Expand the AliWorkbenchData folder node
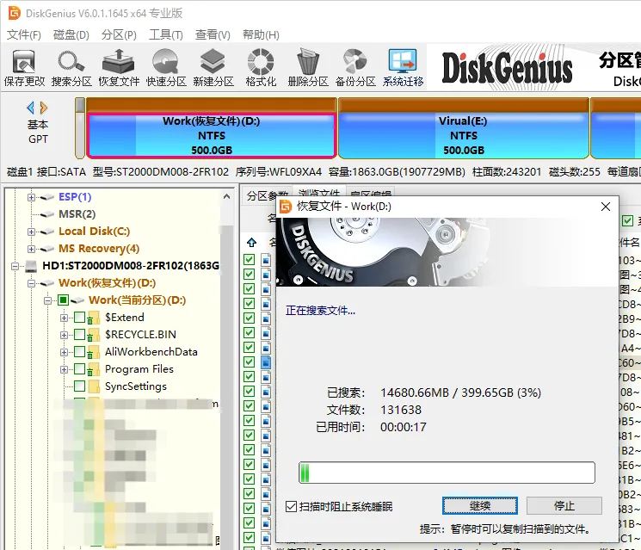Viewport: 641px width, 550px height. [65, 352]
